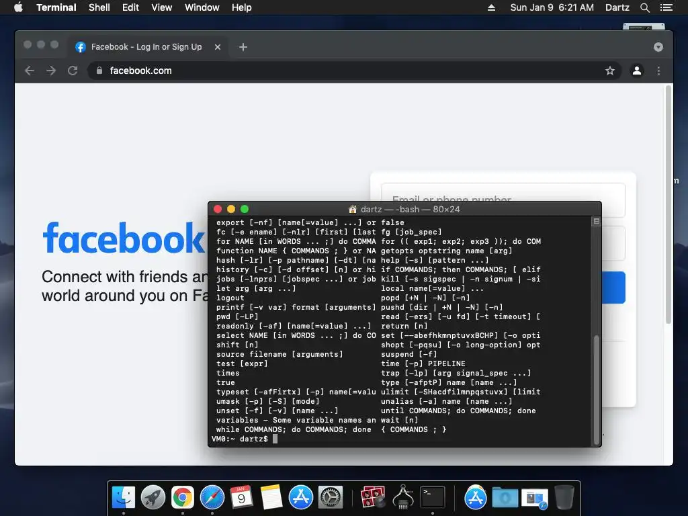Open the Apple menu
The height and width of the screenshot is (516, 688).
(x=18, y=7)
